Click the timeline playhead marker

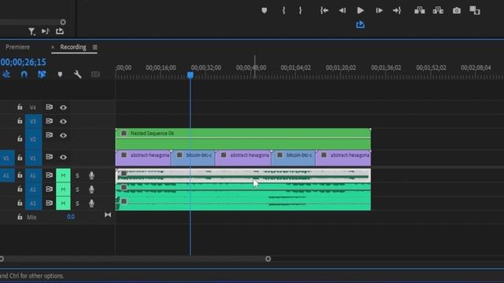point(191,75)
